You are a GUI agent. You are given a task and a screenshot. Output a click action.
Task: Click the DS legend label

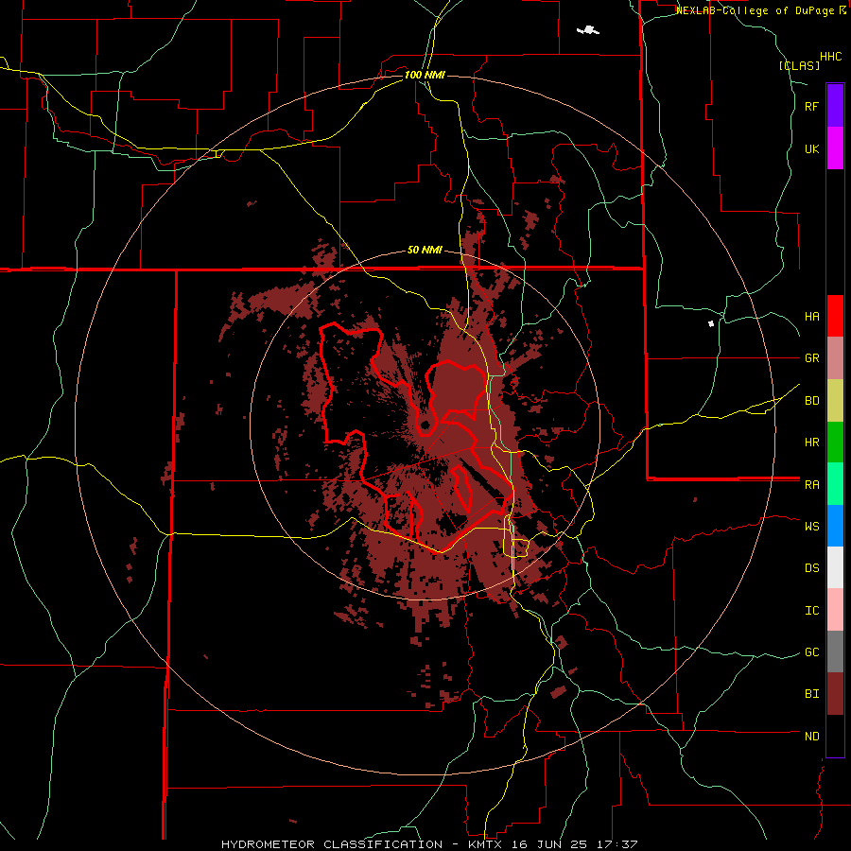tap(811, 568)
